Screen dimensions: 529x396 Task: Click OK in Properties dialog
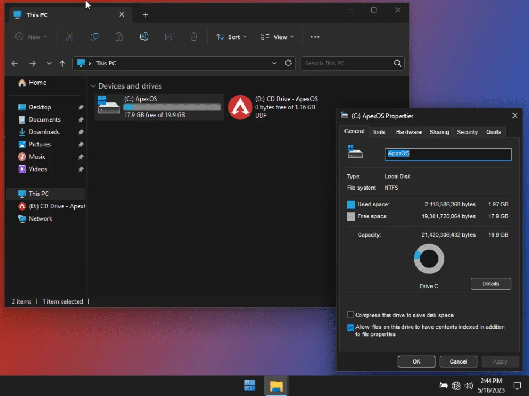pos(417,361)
